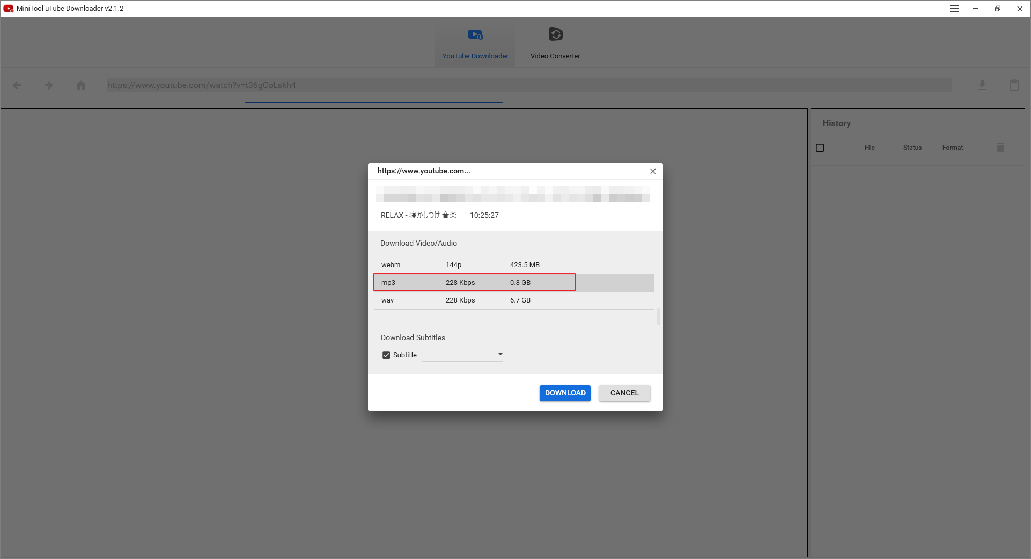The height and width of the screenshot is (559, 1031).
Task: Click the forward navigation arrow
Action: (x=49, y=85)
